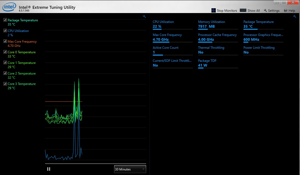Click the 600 MHz graphics frequency value
Screen dimensions: 300x175
pos(251,39)
